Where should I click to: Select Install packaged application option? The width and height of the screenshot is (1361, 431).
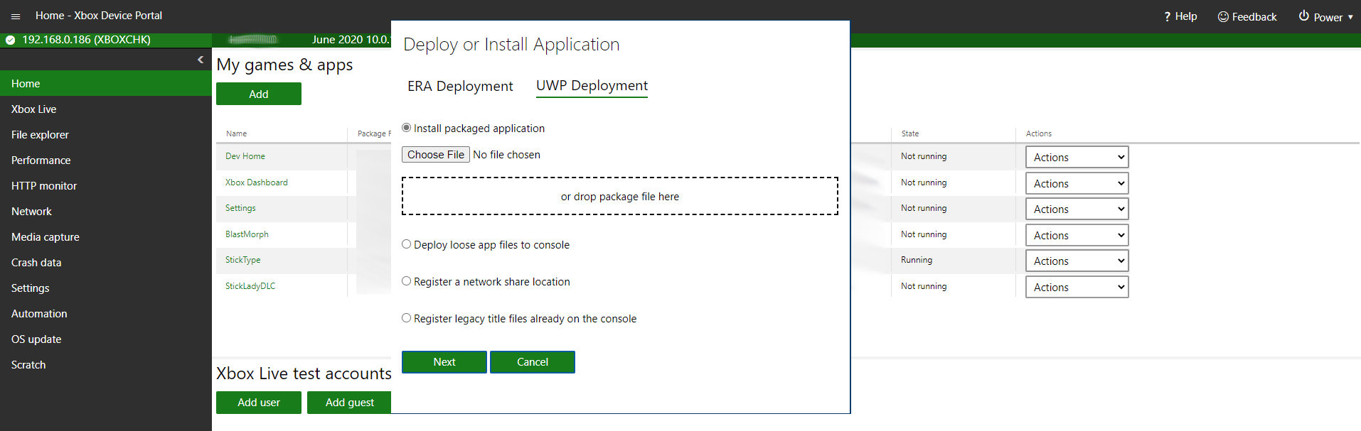coord(407,128)
